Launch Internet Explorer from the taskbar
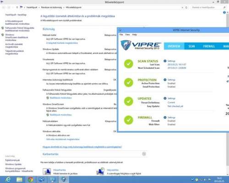 [x=8, y=179]
